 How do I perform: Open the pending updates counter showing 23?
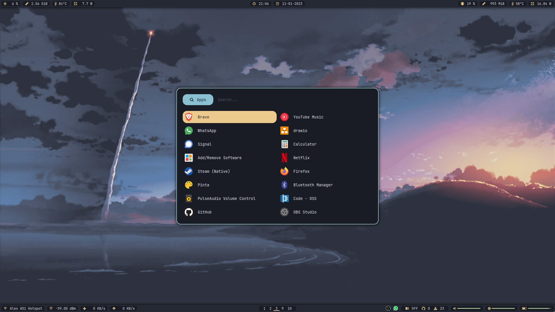[x=439, y=309]
